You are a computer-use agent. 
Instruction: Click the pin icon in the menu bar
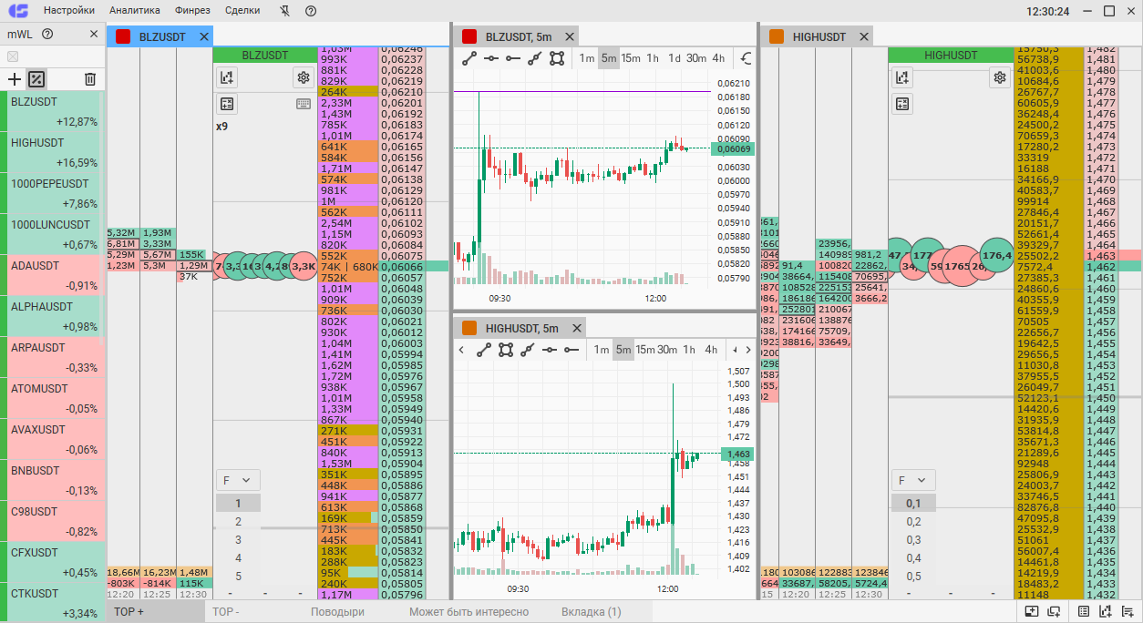tap(284, 11)
